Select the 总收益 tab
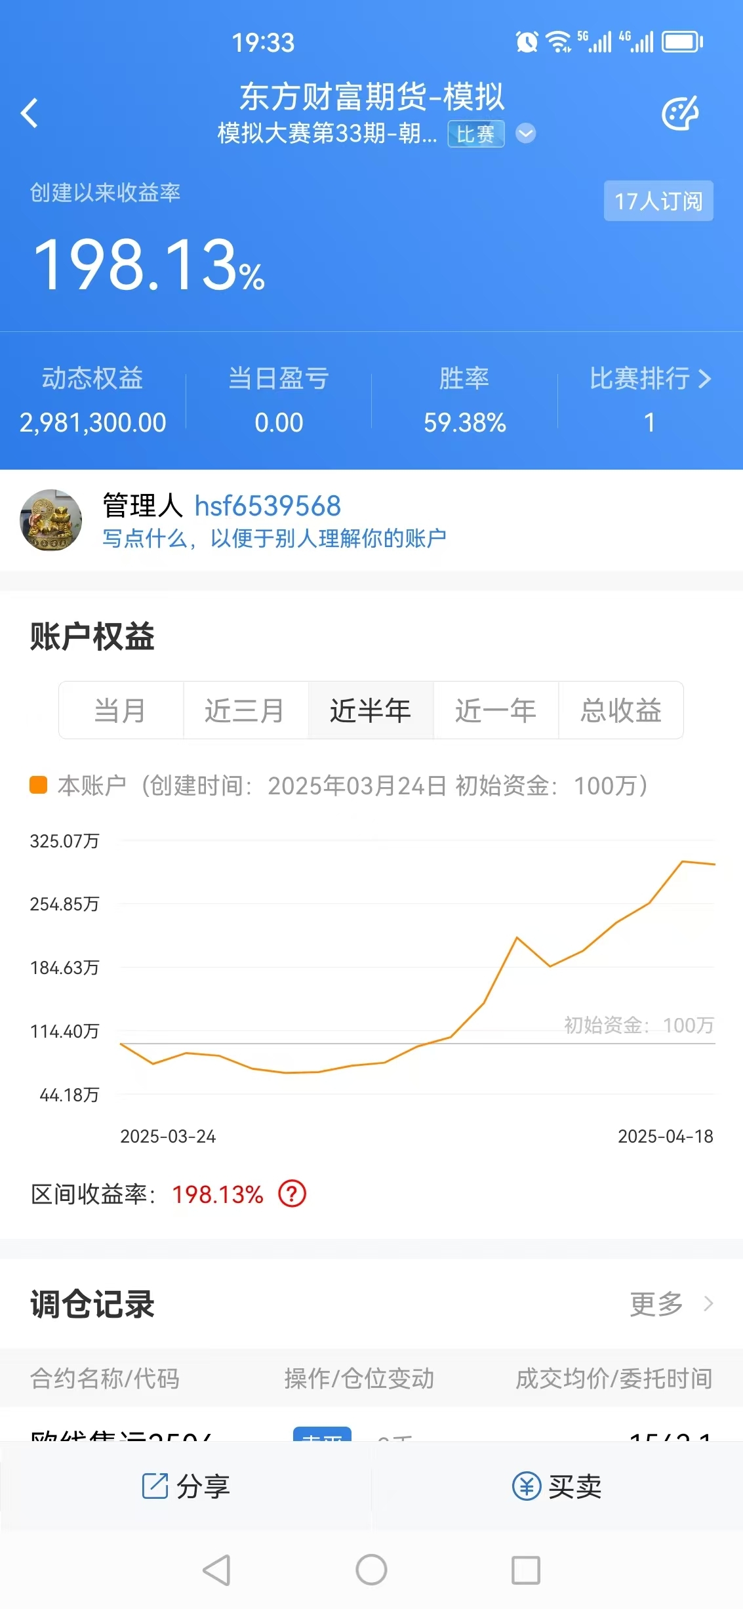 click(621, 710)
